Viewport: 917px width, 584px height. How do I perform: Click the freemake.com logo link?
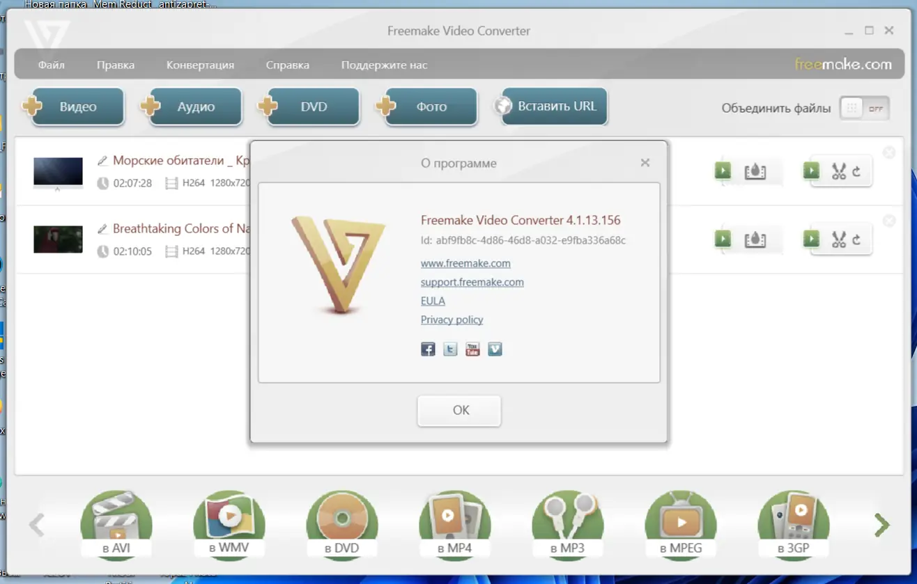coord(843,64)
